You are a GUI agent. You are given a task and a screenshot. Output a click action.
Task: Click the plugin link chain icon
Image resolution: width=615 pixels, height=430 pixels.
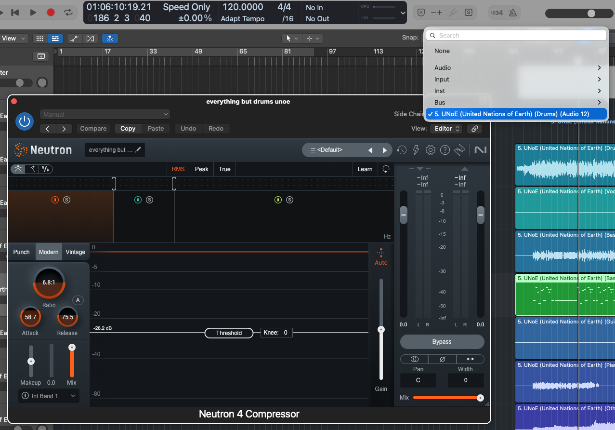(x=475, y=129)
